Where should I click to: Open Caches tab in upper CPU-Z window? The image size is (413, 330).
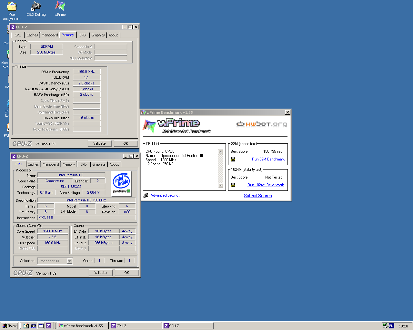[32, 35]
